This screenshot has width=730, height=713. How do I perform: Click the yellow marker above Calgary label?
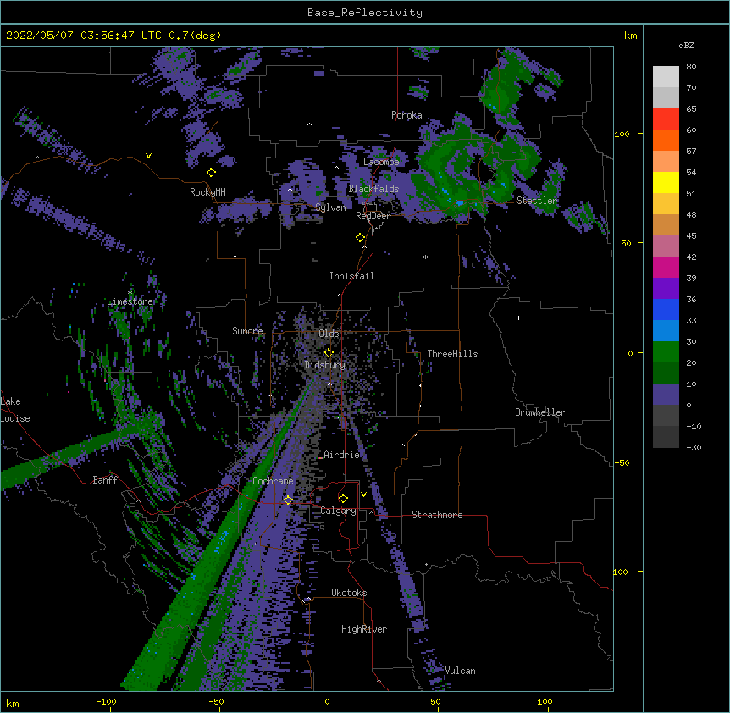(x=343, y=499)
